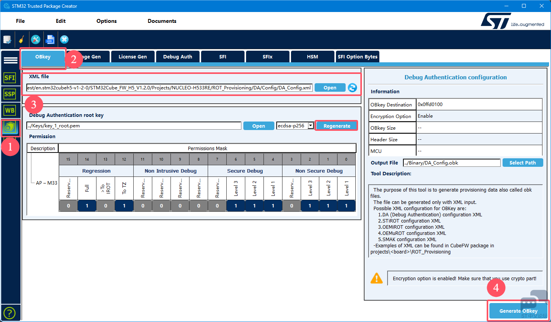Screen dimensions: 551x322
Task: Switch to the License Gen tab
Action: click(x=133, y=57)
